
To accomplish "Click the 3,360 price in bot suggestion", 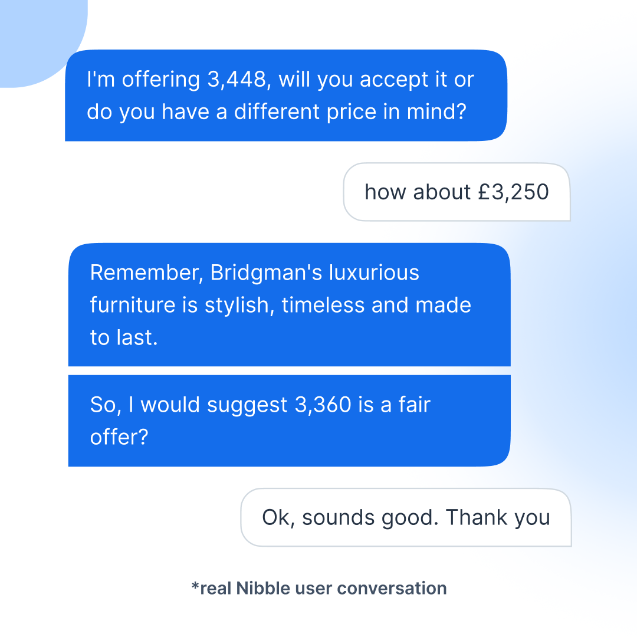I will pos(323,405).
